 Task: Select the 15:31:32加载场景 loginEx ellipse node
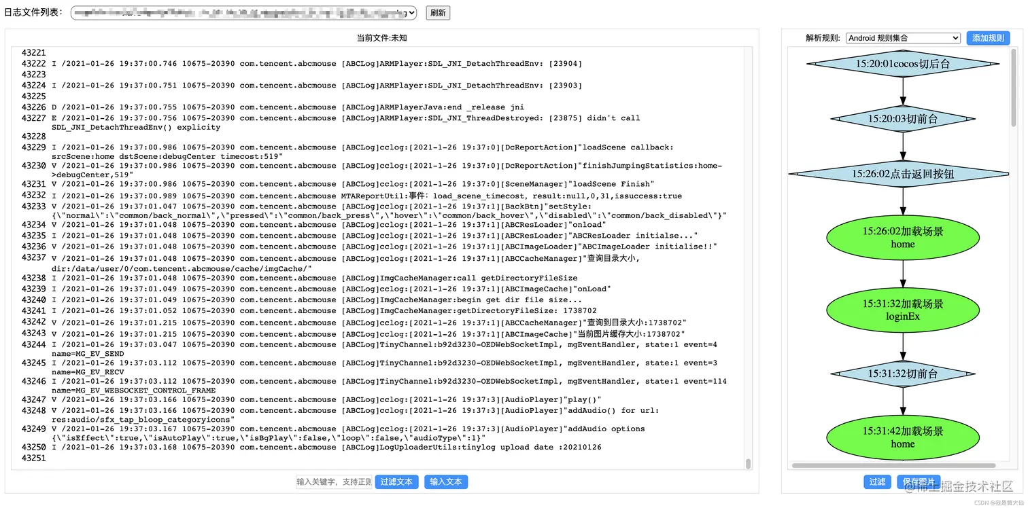coord(903,310)
